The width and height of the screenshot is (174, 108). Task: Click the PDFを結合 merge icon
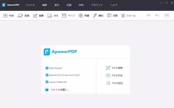click(108, 83)
